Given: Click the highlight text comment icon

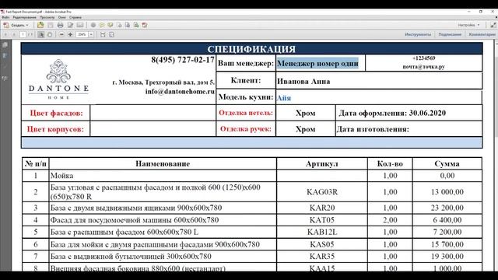Looking at the screenshot, I should tap(110, 25).
